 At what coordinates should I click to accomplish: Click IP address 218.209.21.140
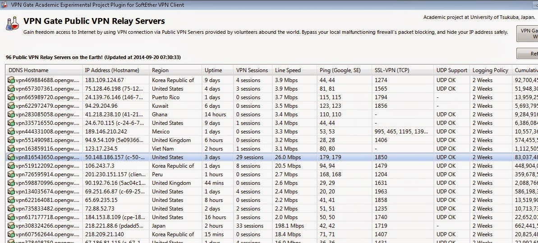pyautogui.click(x=104, y=235)
